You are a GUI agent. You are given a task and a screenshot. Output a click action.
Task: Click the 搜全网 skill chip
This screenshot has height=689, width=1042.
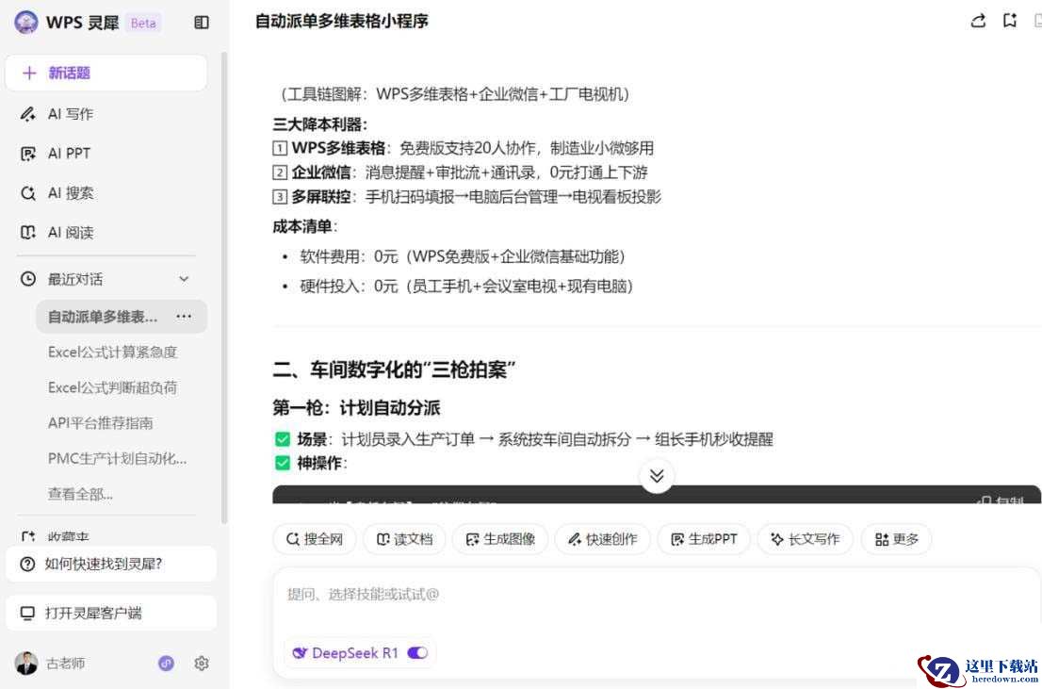[x=315, y=539]
